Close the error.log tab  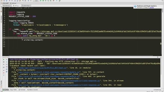30,6
